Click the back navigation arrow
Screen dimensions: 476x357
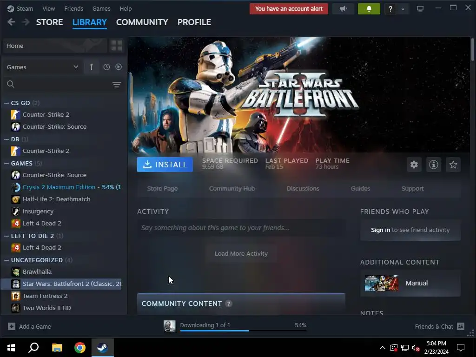coord(11,22)
